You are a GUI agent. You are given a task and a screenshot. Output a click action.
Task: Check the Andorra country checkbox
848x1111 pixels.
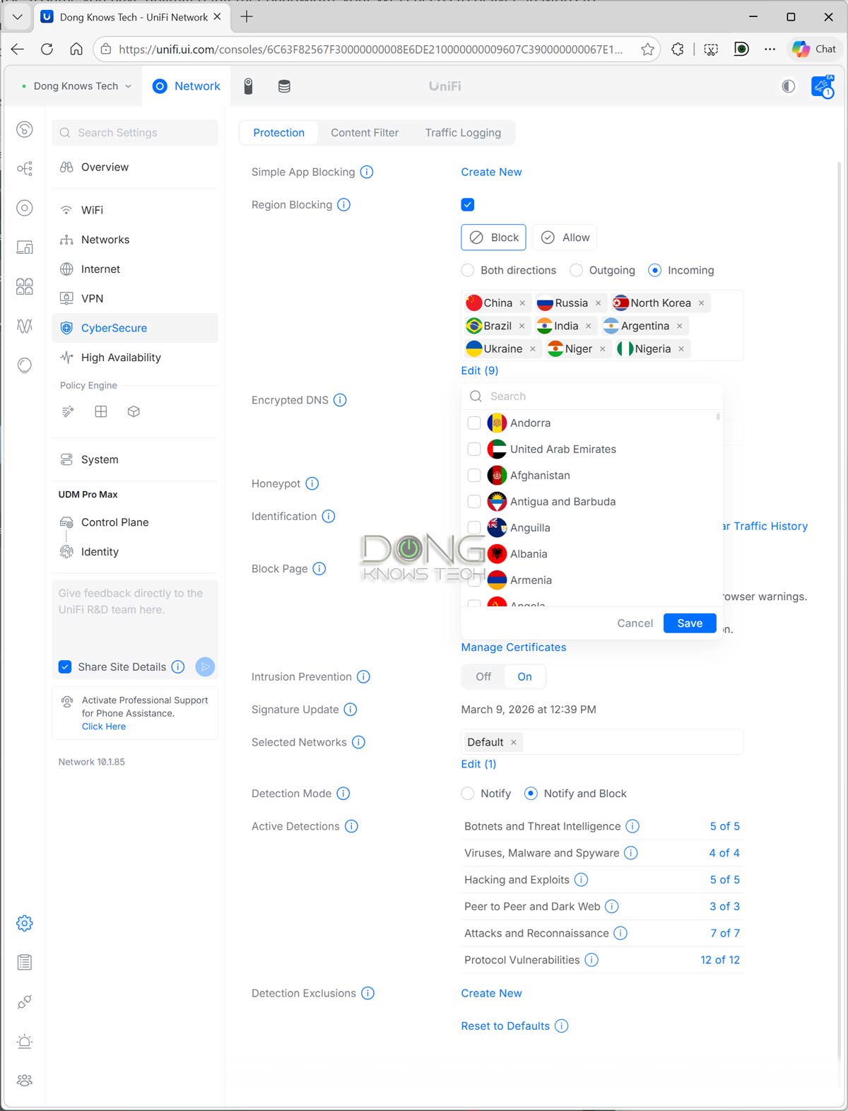[474, 423]
